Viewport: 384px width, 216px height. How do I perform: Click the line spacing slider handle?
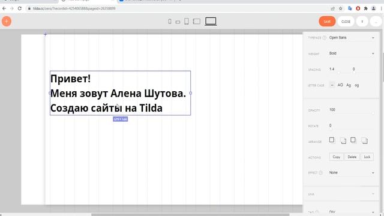(339, 73)
